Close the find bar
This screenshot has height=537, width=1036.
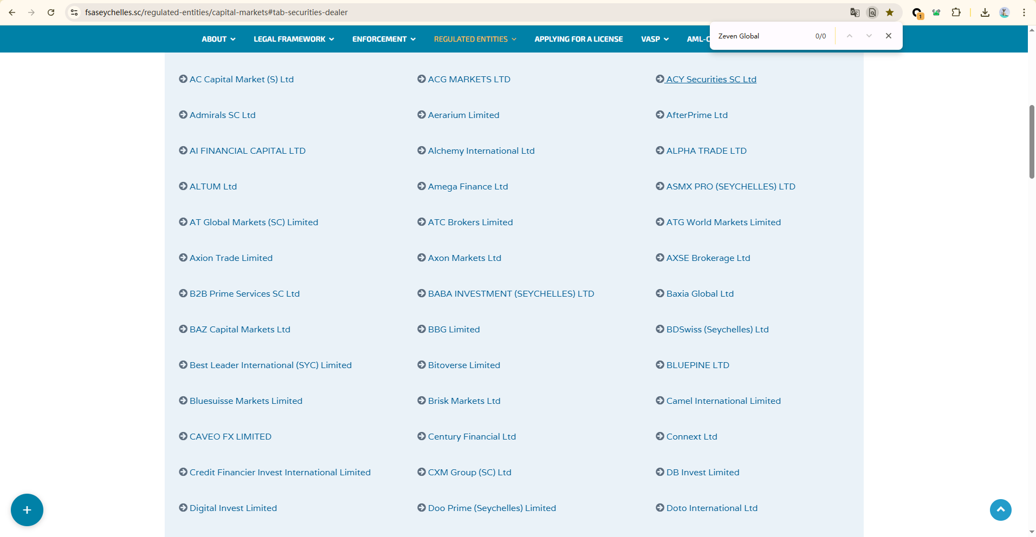tap(889, 36)
